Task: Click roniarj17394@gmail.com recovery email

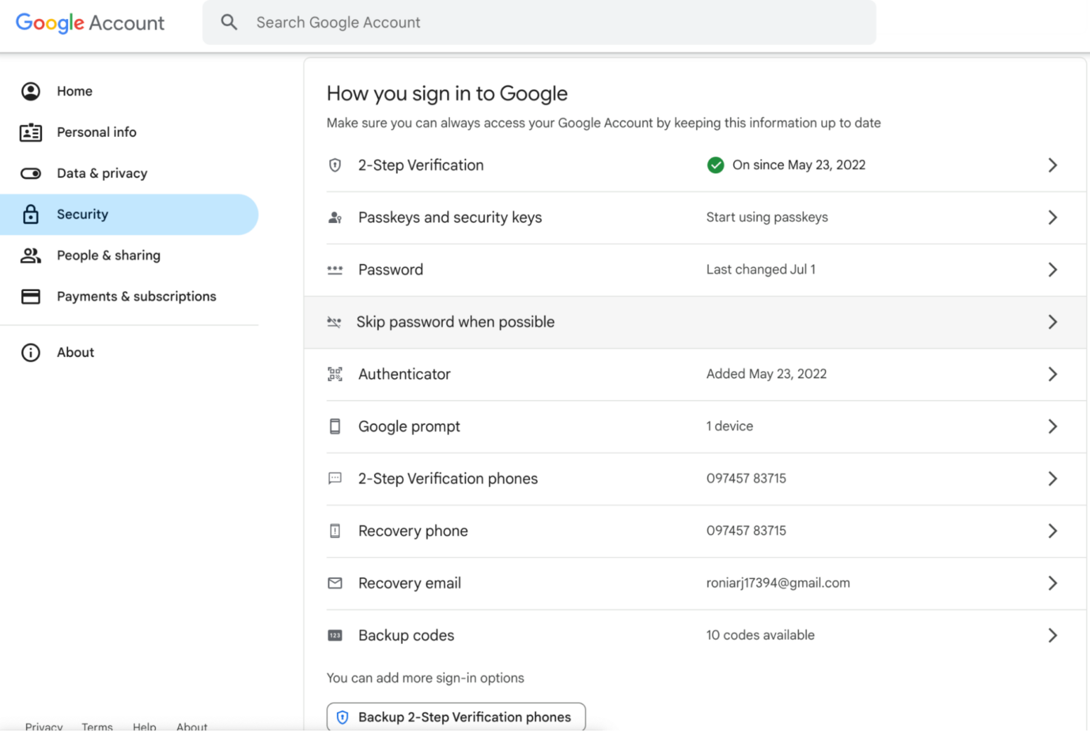Action: pos(778,583)
